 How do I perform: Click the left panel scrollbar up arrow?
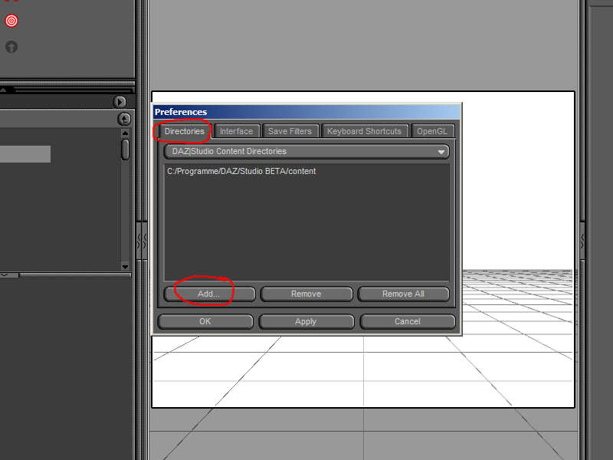(125, 133)
